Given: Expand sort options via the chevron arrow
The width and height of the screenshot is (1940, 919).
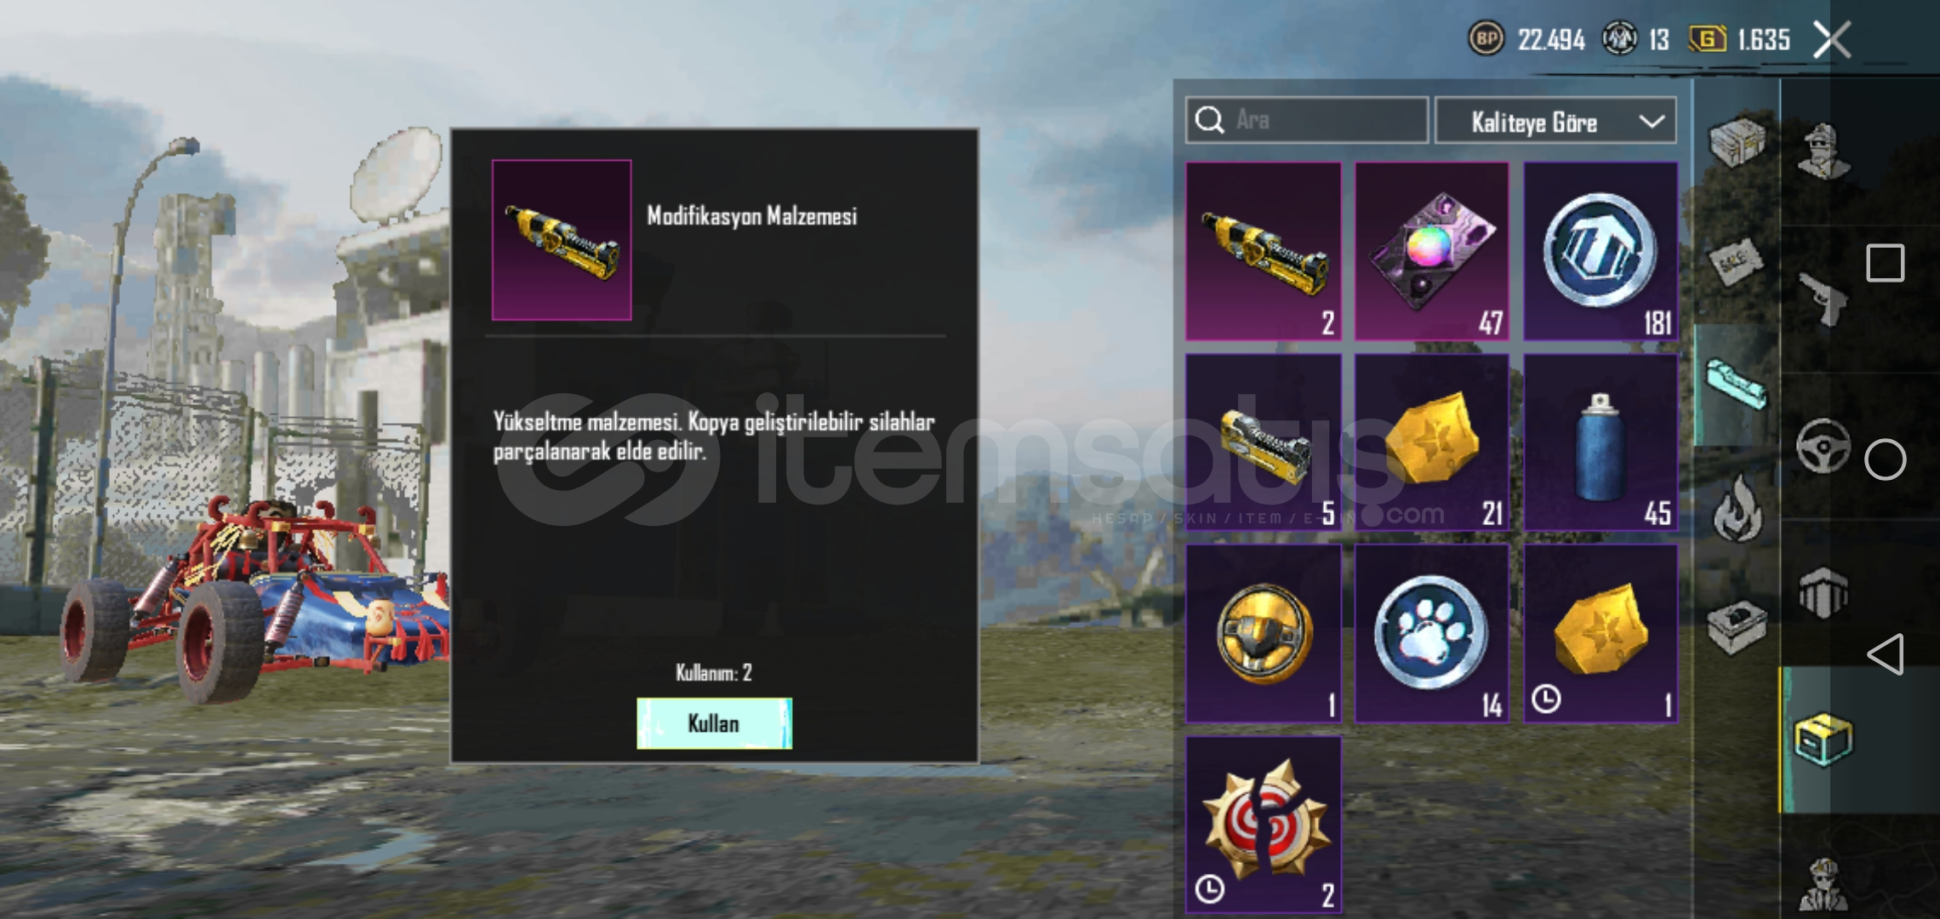Looking at the screenshot, I should point(1652,122).
